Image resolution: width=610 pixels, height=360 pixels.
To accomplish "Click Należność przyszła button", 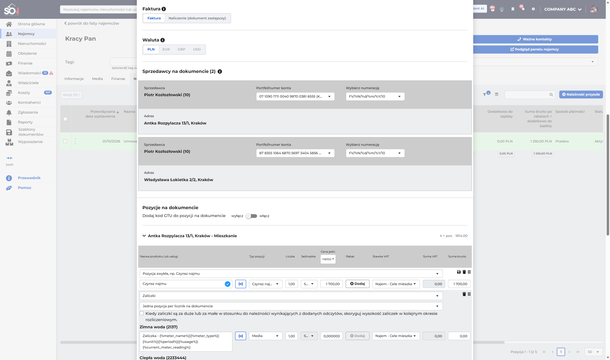I will click(581, 94).
